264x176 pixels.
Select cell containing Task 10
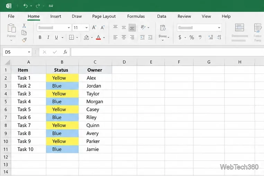[29, 149]
